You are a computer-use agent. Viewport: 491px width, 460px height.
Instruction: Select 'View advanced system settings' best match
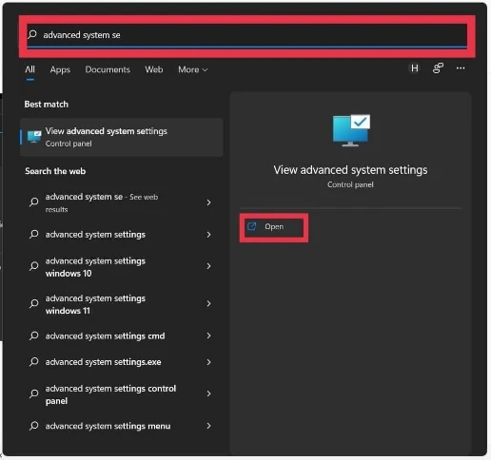click(122, 137)
